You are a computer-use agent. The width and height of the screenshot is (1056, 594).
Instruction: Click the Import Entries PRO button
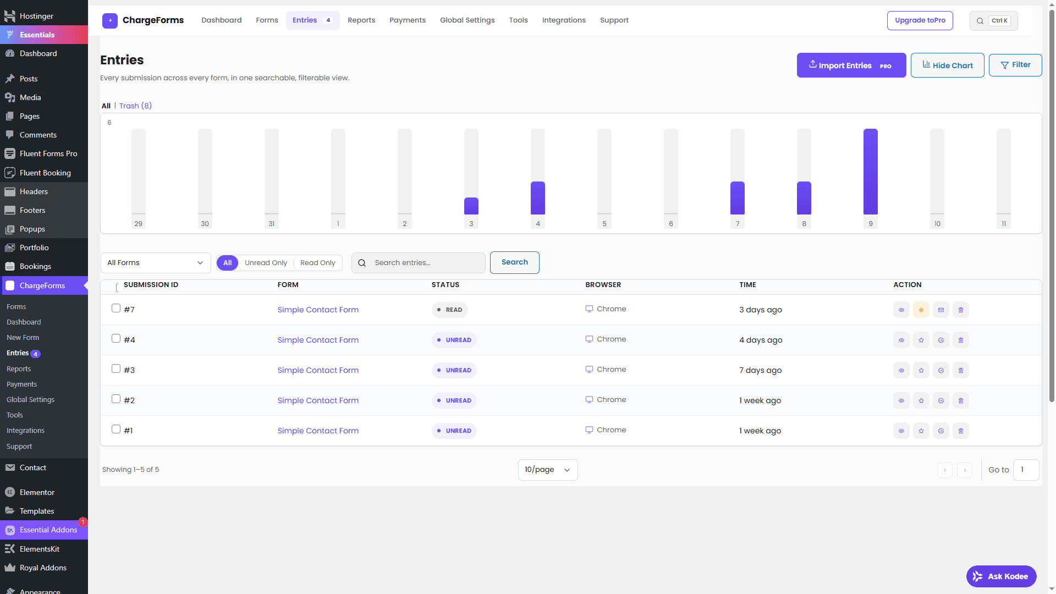851,65
